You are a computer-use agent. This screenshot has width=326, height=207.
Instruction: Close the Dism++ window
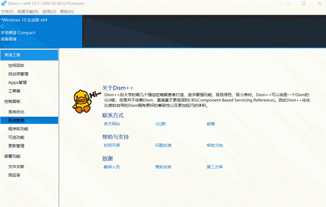[x=319, y=4]
